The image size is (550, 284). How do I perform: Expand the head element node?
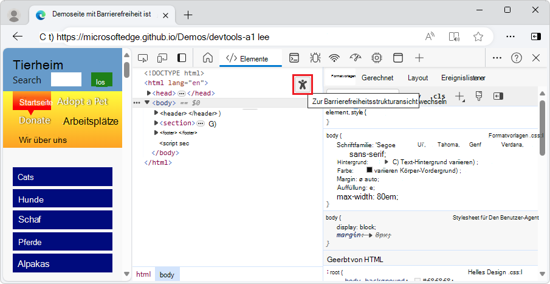point(149,93)
